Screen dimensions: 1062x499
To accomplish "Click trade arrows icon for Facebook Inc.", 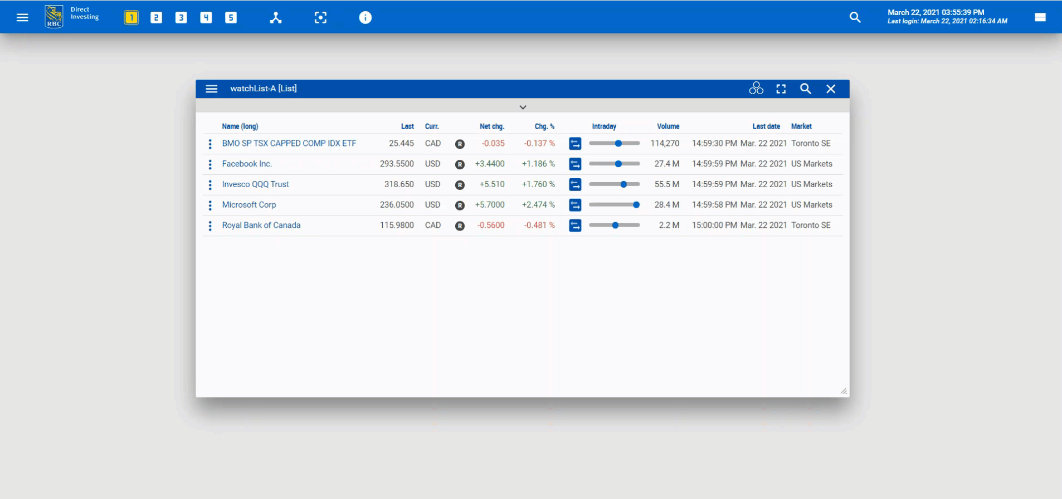I will [x=575, y=164].
